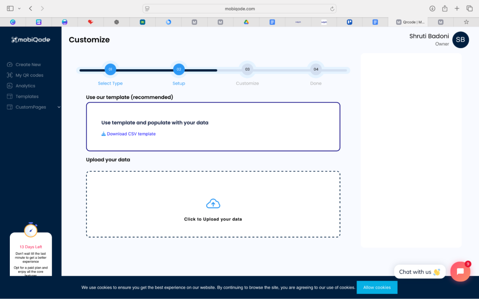Click the Safari back arrow
479x299 pixels.
coord(30,8)
